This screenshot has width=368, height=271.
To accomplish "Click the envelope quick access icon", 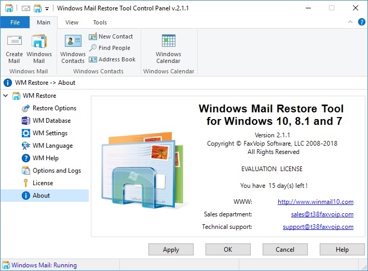I will [x=26, y=8].
